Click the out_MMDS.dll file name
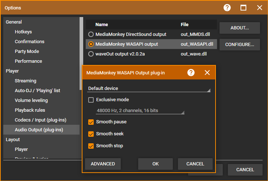268x181 pixels. tap(195, 34)
